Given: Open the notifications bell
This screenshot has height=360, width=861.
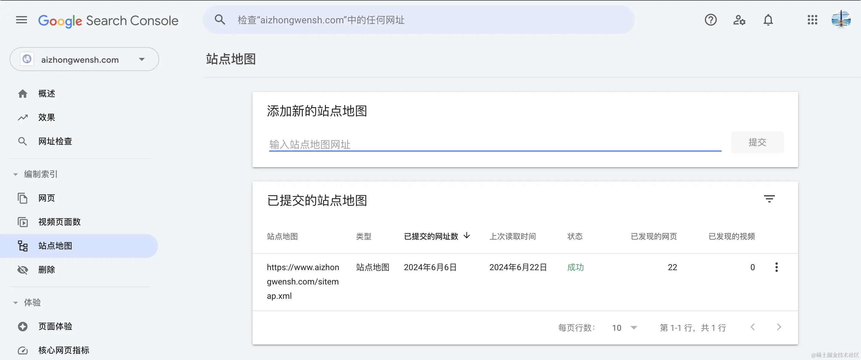Looking at the screenshot, I should (x=768, y=20).
